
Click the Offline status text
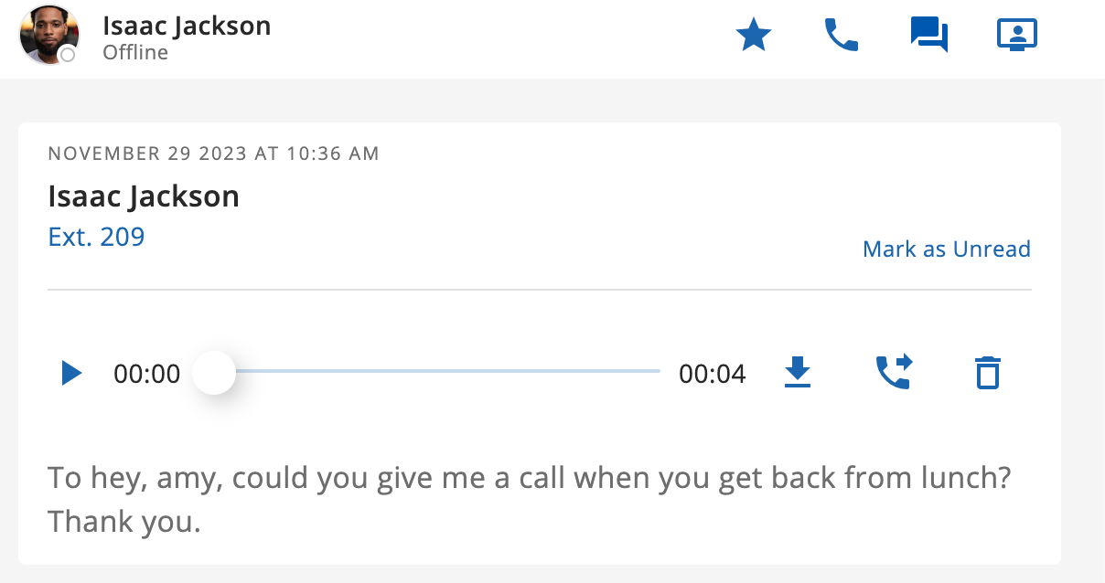(135, 53)
